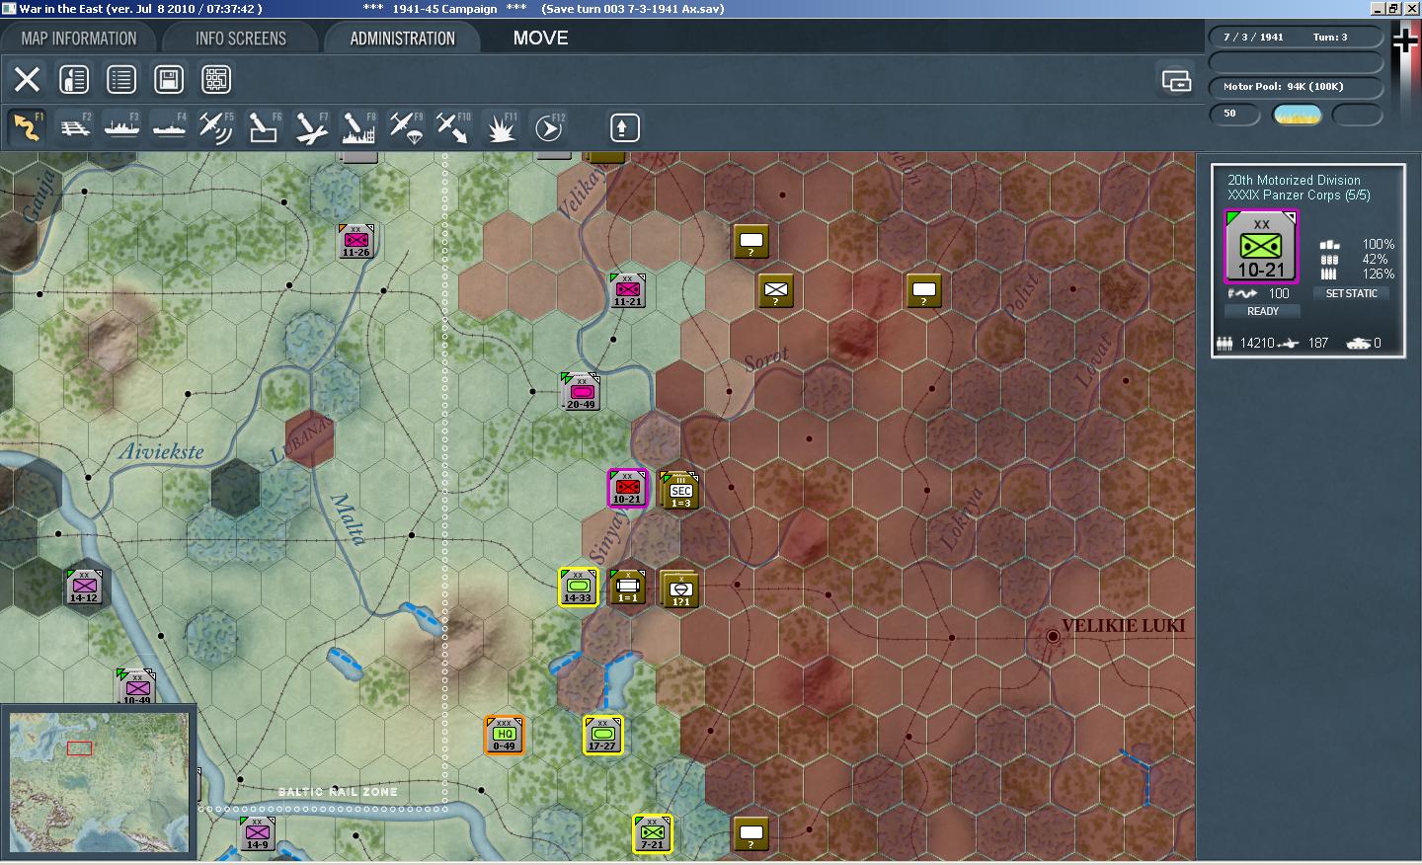Select air transport mode (F9) parachute icon
This screenshot has width=1422, height=865.
tap(406, 127)
